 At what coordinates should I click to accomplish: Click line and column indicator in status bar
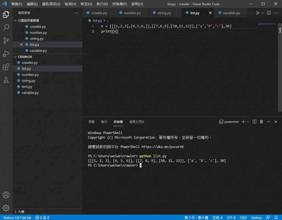pos(196,218)
